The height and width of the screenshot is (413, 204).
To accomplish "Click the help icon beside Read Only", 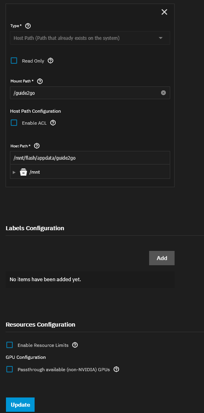I will coord(51,61).
